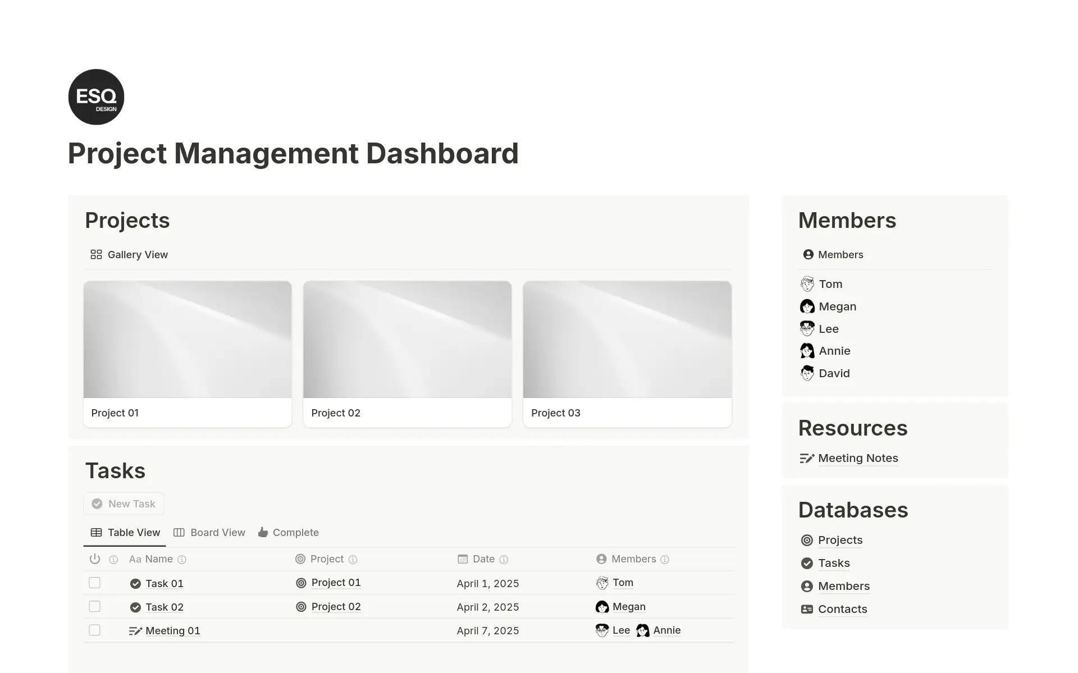The width and height of the screenshot is (1078, 673).
Task: Click the Meeting Notes pencil icon
Action: pyautogui.click(x=807, y=459)
